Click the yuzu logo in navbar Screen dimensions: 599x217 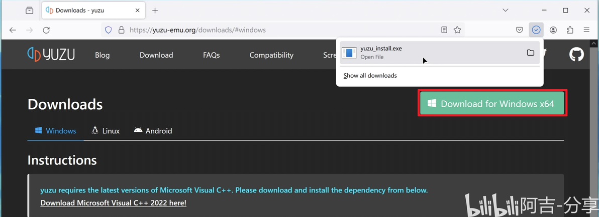pyautogui.click(x=51, y=55)
